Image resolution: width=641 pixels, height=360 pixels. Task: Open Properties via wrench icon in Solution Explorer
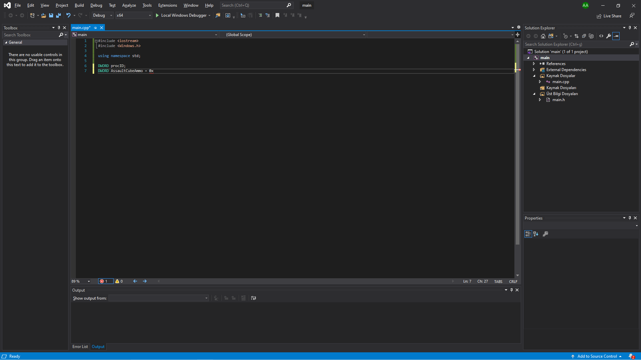coord(609,36)
